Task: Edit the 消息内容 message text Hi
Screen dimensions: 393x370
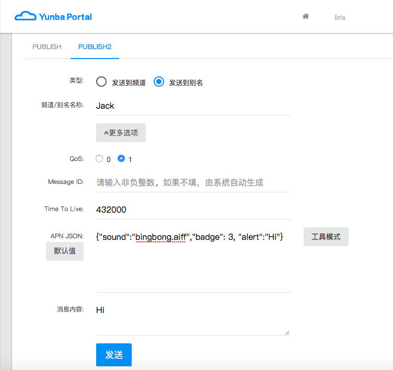Action: [x=193, y=319]
